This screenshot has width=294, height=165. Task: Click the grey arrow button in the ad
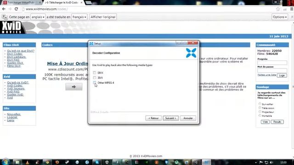pyautogui.click(x=74, y=87)
